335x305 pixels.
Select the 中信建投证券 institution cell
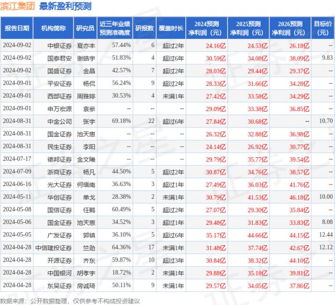pos(53,248)
